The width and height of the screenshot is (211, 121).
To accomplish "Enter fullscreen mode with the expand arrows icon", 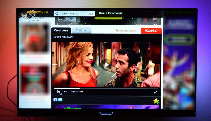I will 156,92.
